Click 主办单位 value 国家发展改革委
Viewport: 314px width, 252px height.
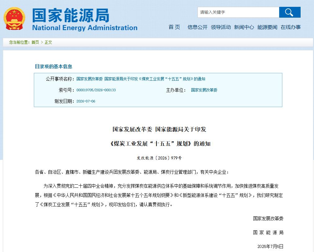coord(204,90)
